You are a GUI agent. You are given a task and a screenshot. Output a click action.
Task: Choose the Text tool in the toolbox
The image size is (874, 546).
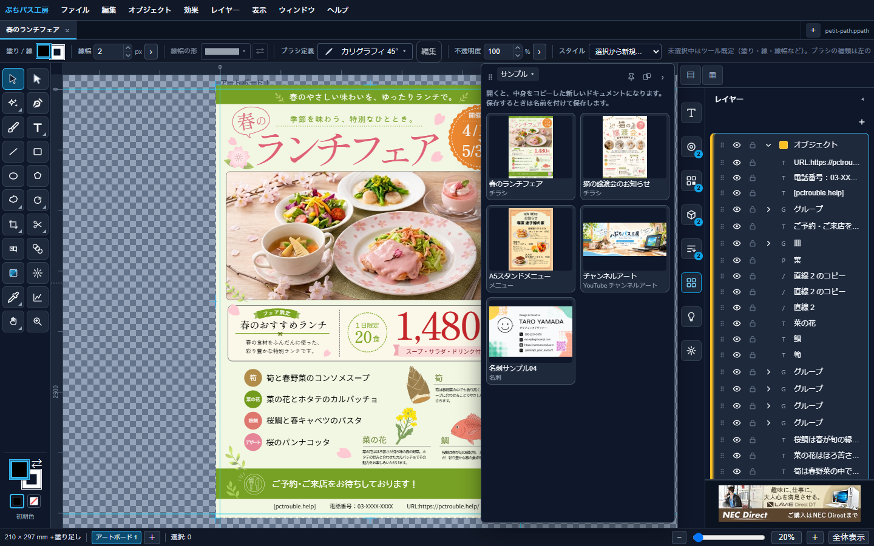pyautogui.click(x=38, y=127)
